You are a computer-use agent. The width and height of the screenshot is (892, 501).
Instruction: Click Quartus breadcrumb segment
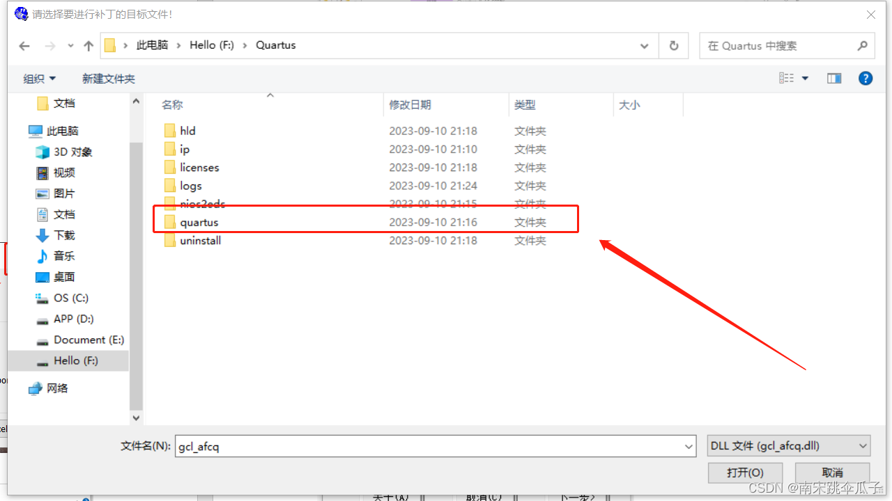click(x=276, y=45)
